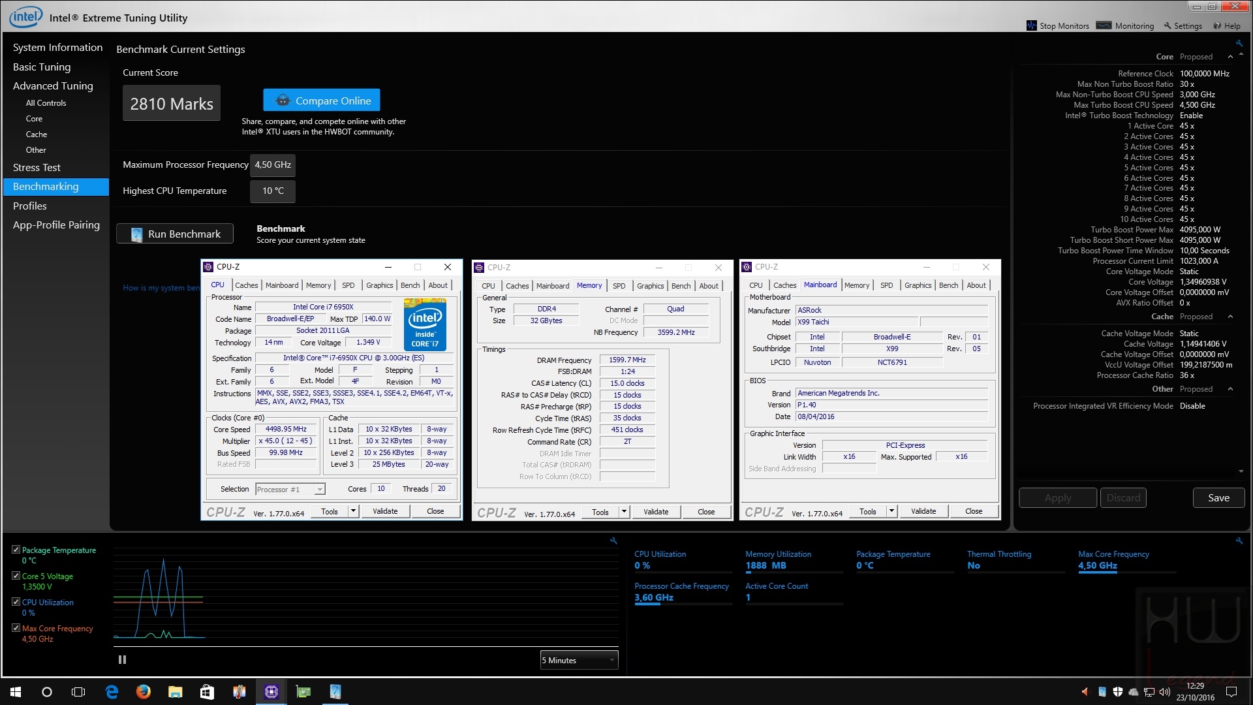
Task: Click the blue wrench above the Core settings panel
Action: [1239, 43]
